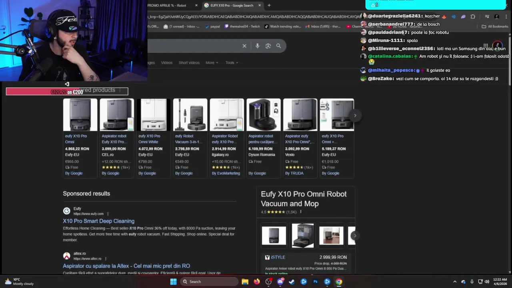512x288 pixels.
Task: Switch to Short videos search tab
Action: 189,63
